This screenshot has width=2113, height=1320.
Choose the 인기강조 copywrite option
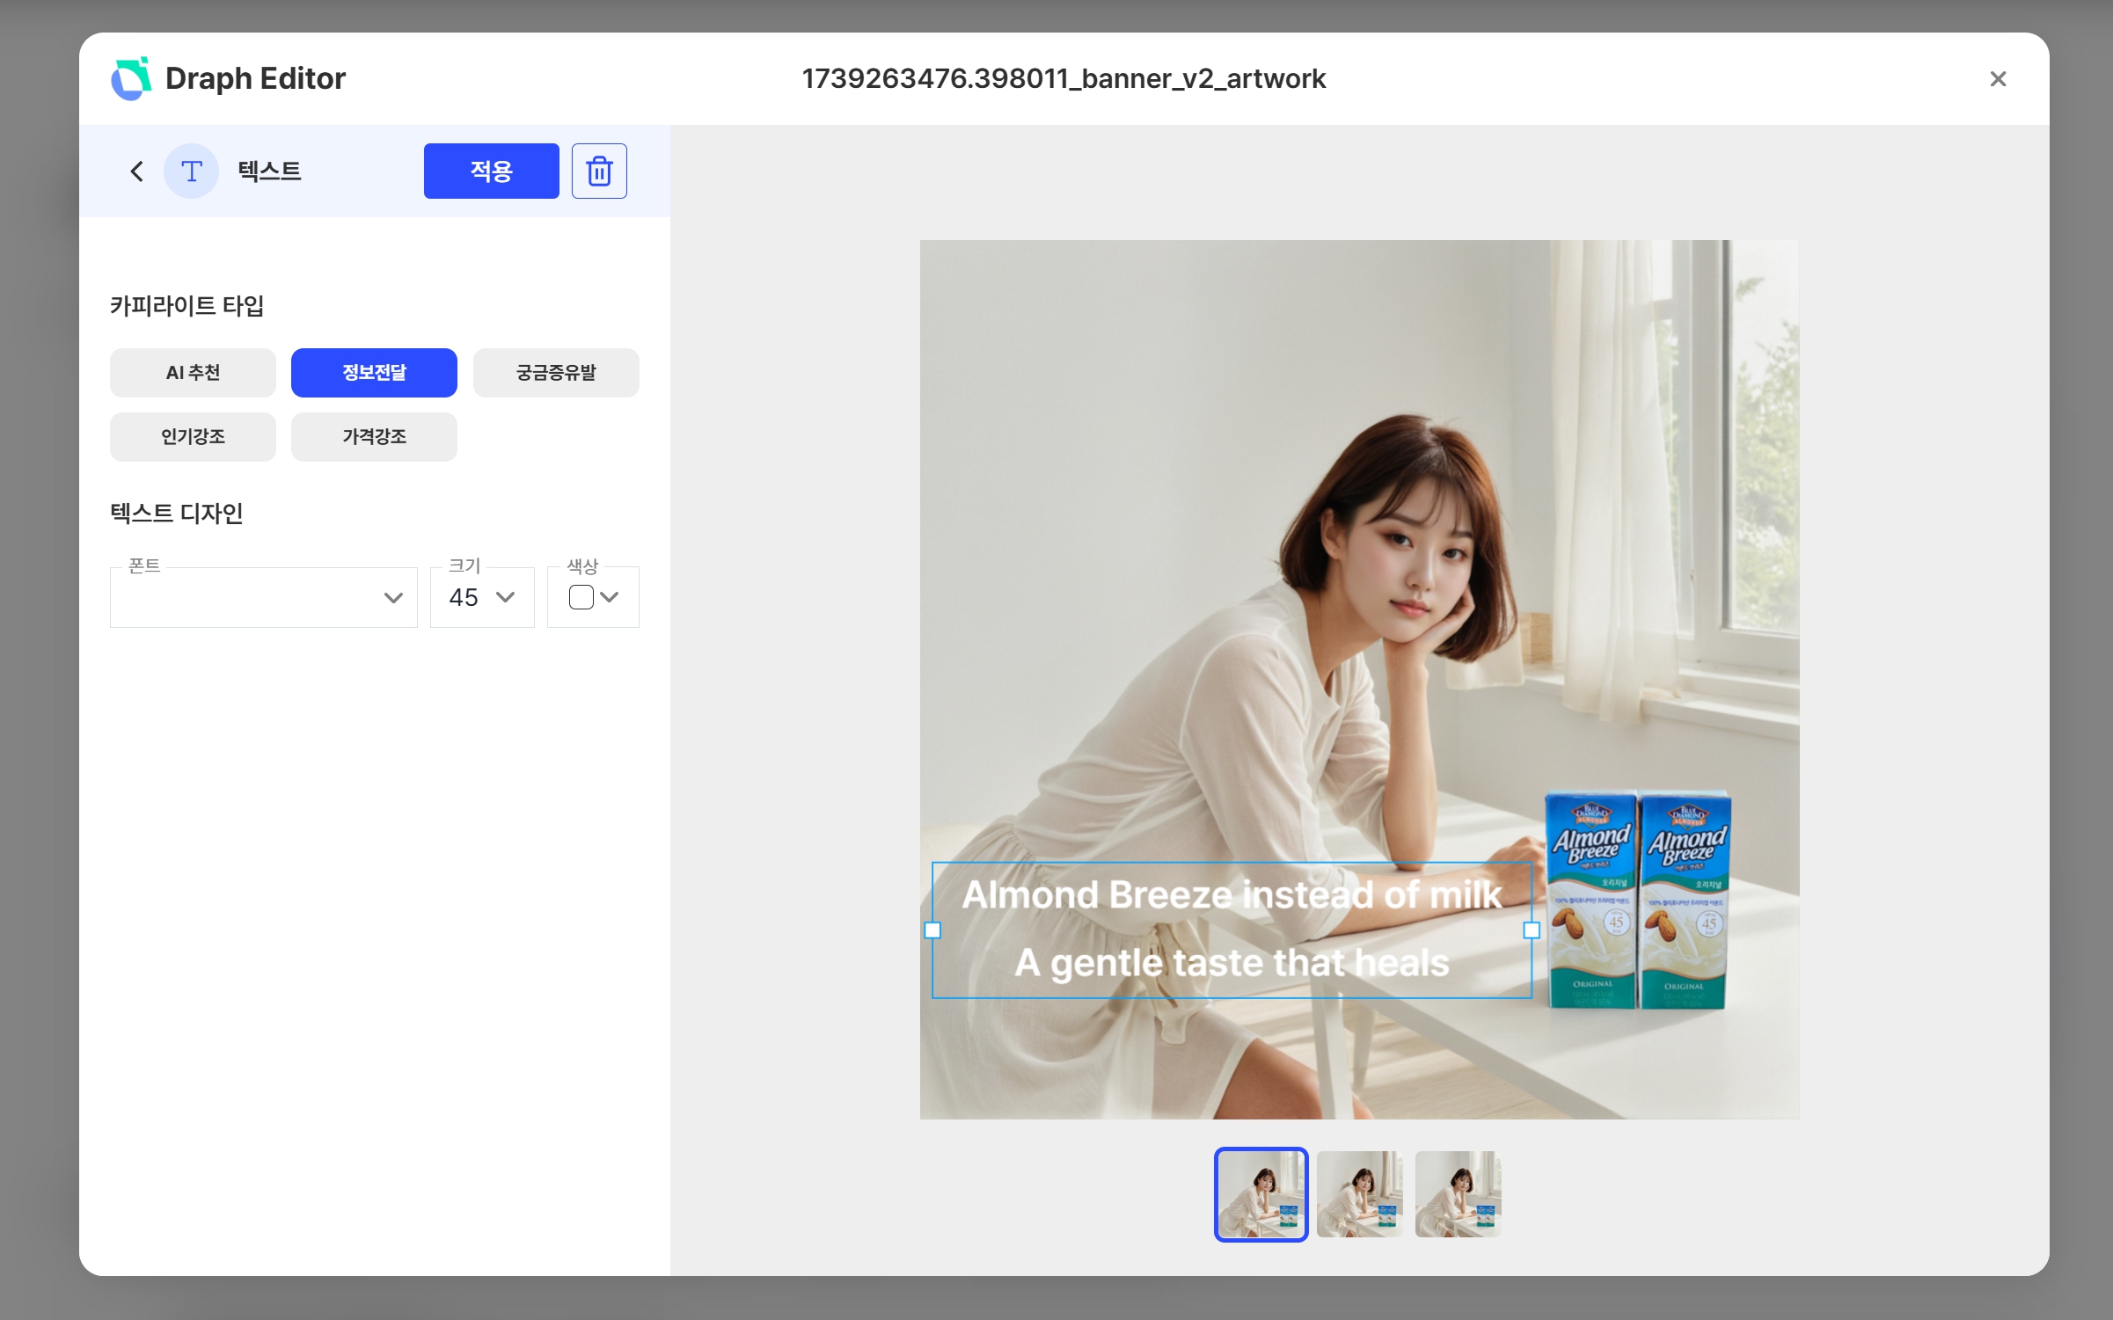pyautogui.click(x=193, y=437)
